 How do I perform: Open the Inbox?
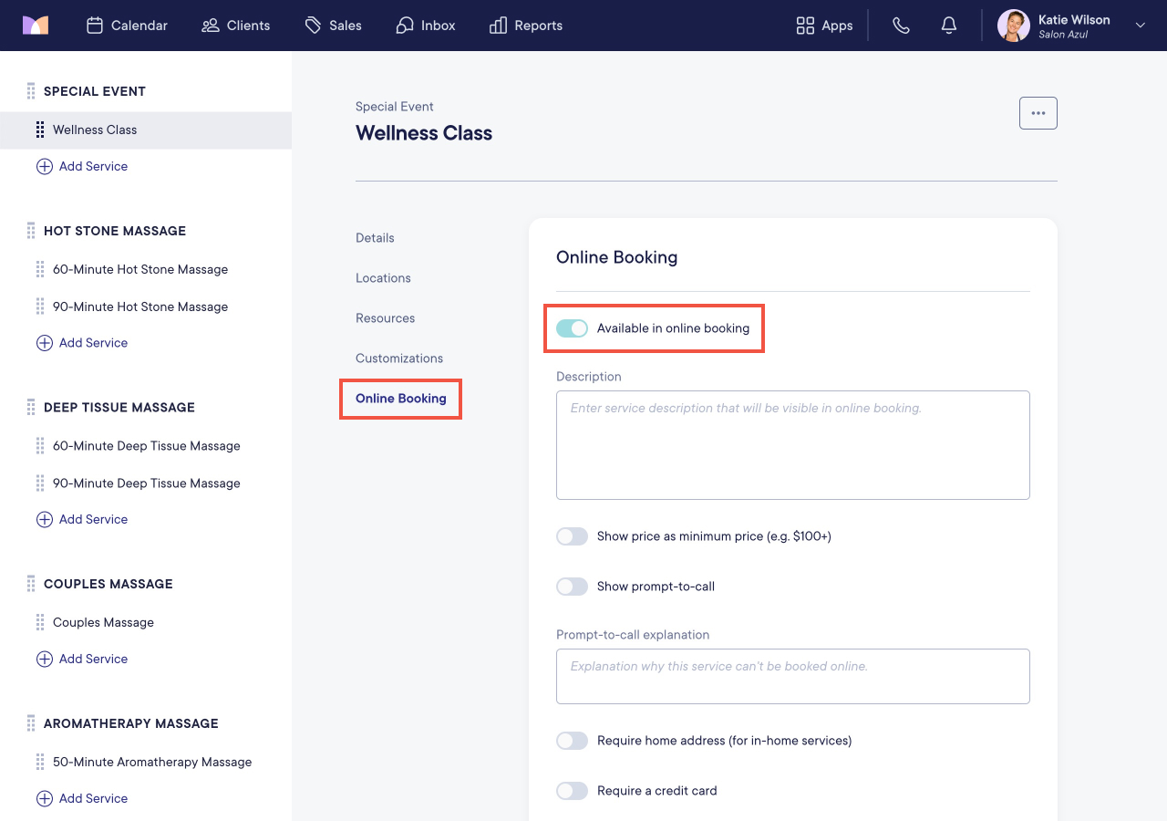[426, 26]
